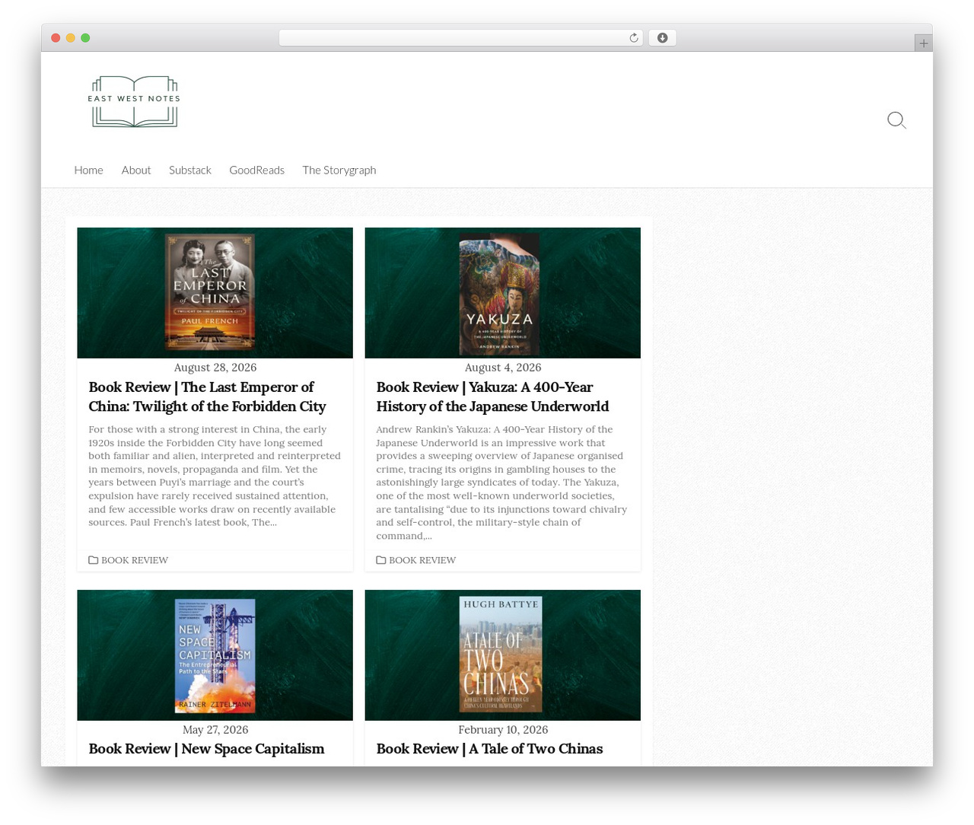
Task: Click the August 28, 2026 post date
Action: point(215,368)
